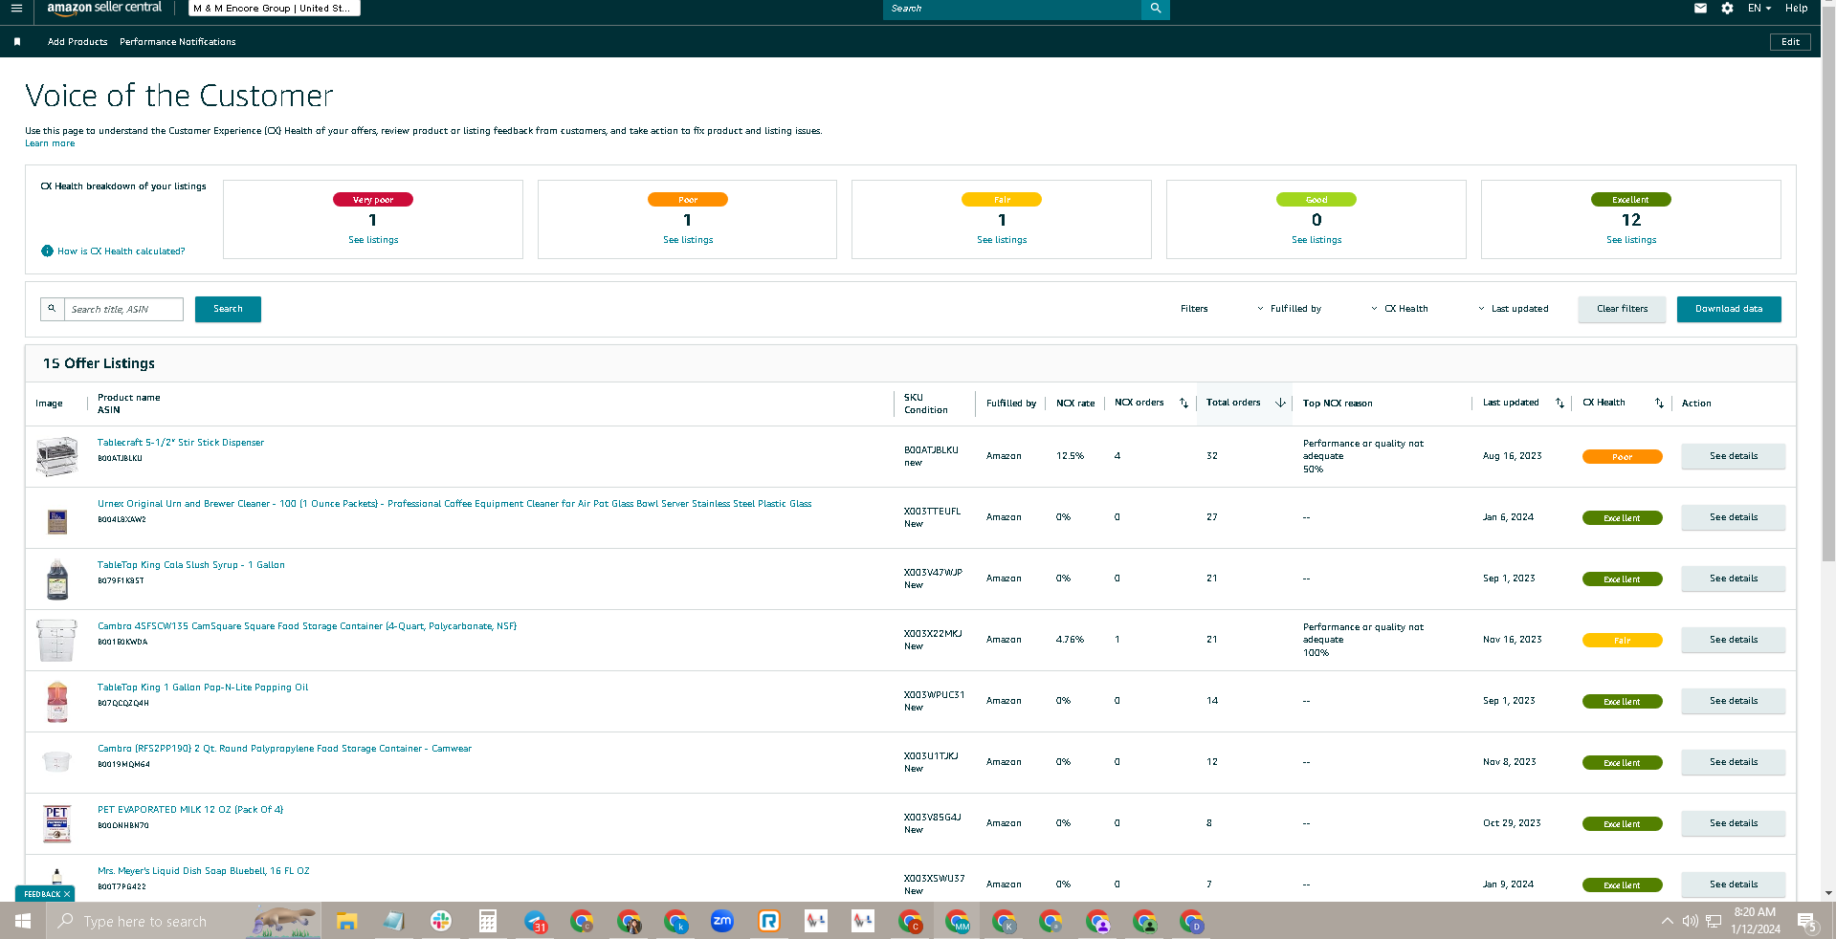Open the Cola Slush Syrup product thumbnail
The image size is (1836, 939).
pyautogui.click(x=57, y=579)
